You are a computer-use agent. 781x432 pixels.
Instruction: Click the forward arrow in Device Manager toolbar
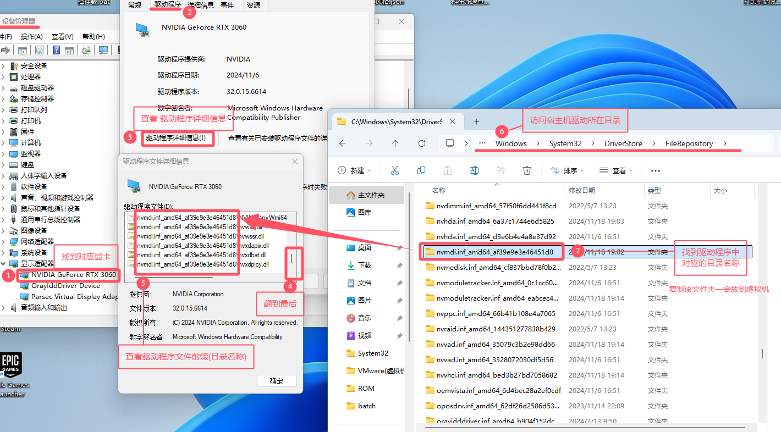pos(5,51)
